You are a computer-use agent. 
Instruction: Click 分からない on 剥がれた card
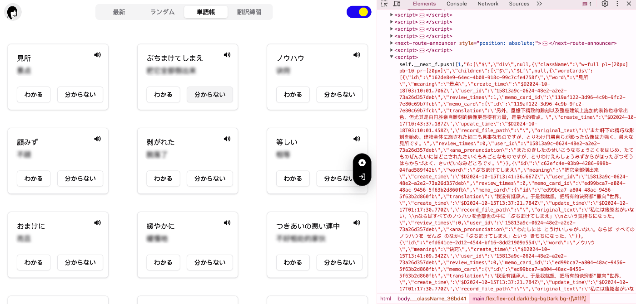[x=210, y=179]
